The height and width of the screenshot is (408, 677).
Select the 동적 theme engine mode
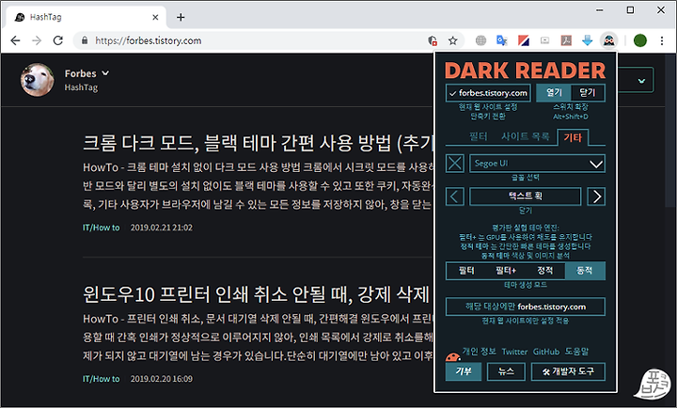click(585, 271)
